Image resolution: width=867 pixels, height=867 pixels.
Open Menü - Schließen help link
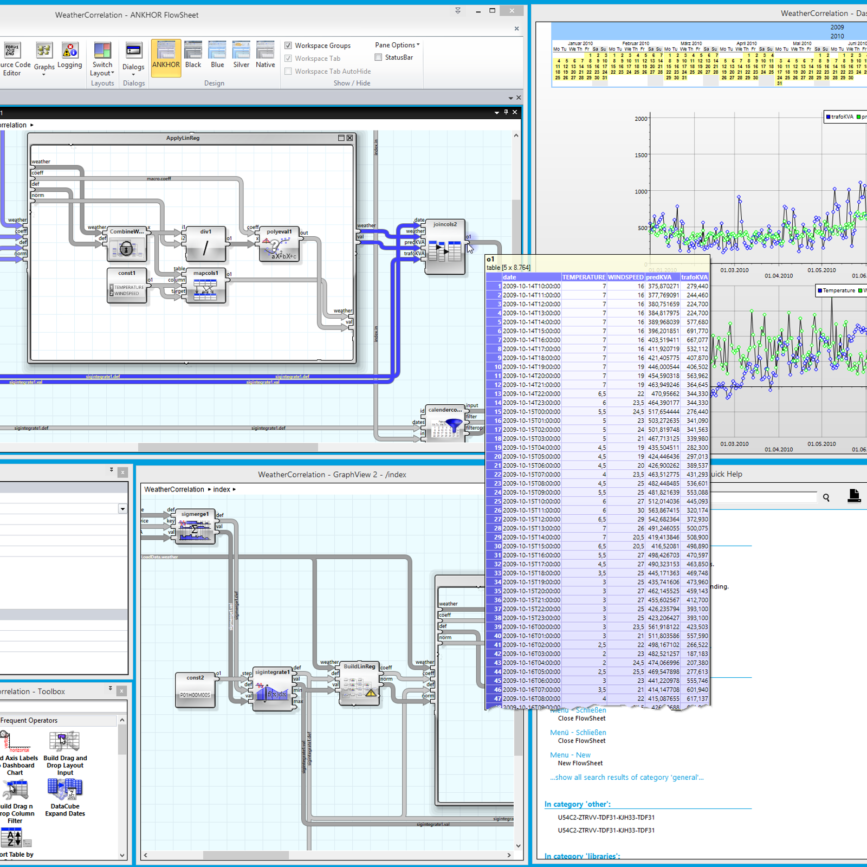coord(578,732)
